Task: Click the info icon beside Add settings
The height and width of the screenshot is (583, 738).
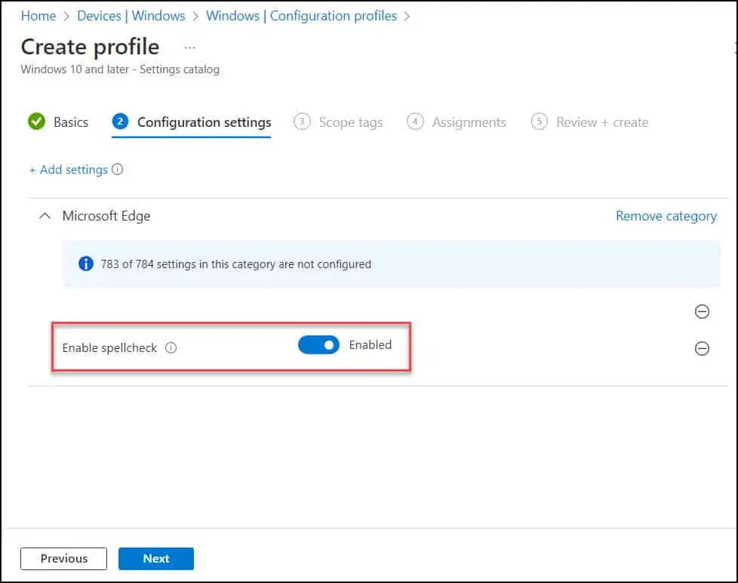Action: pyautogui.click(x=117, y=169)
